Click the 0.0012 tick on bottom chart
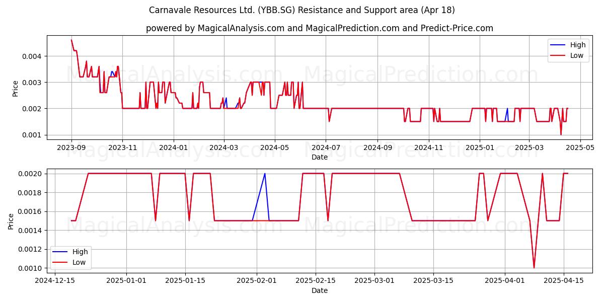 click(30, 249)
